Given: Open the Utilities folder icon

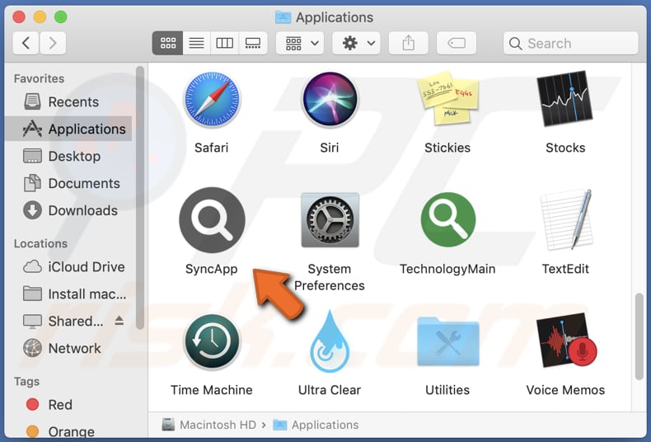Looking at the screenshot, I should (x=448, y=341).
